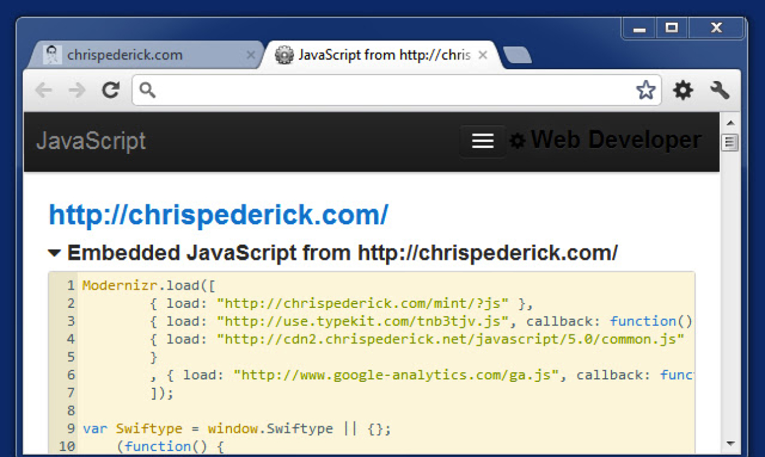Click the cdn2.chrispederick.net common.js URL string
Screen dimensions: 765x457
(x=451, y=339)
